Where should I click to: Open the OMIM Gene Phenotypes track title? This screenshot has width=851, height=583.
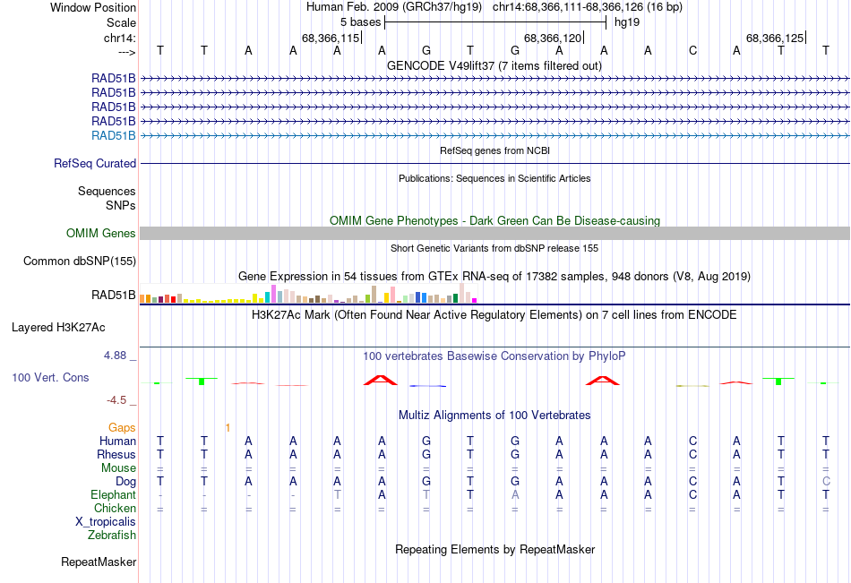(494, 220)
